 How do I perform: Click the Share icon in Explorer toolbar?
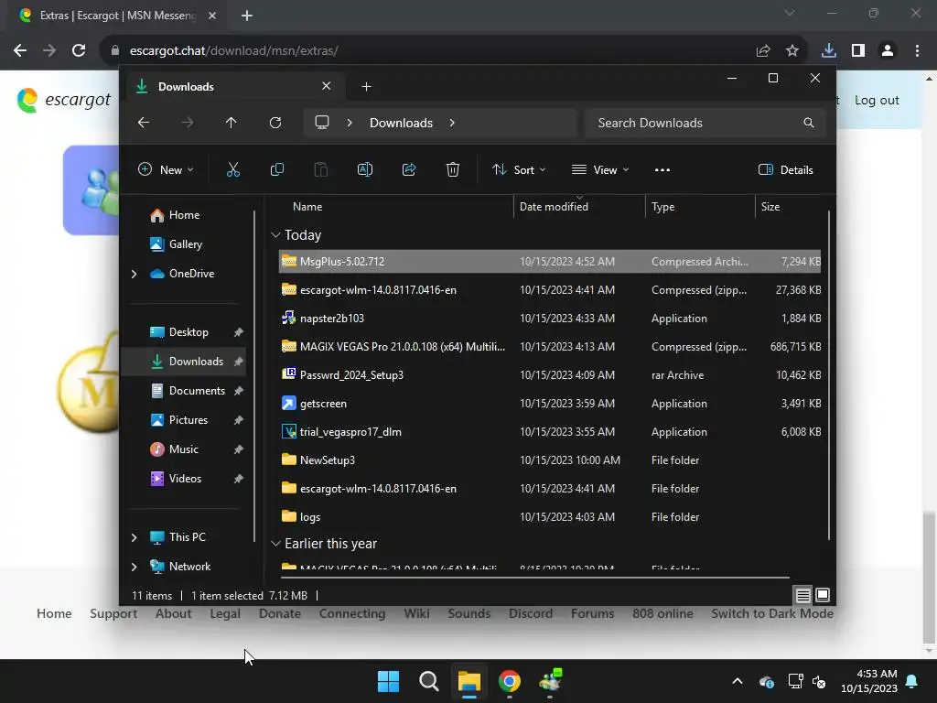click(x=409, y=169)
